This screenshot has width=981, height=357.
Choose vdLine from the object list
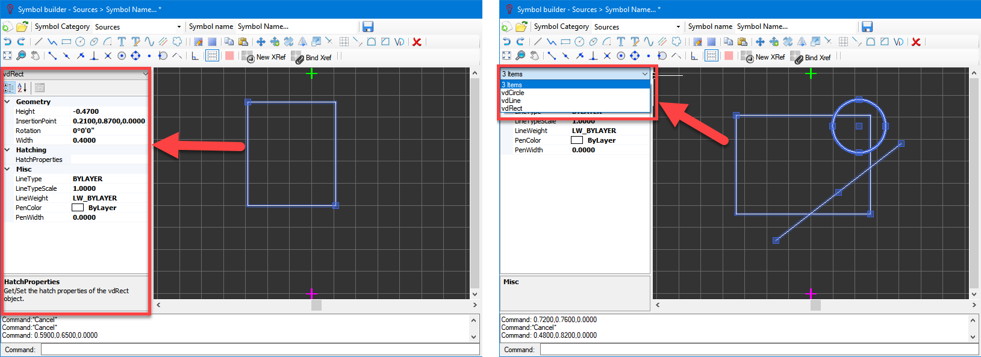point(575,101)
